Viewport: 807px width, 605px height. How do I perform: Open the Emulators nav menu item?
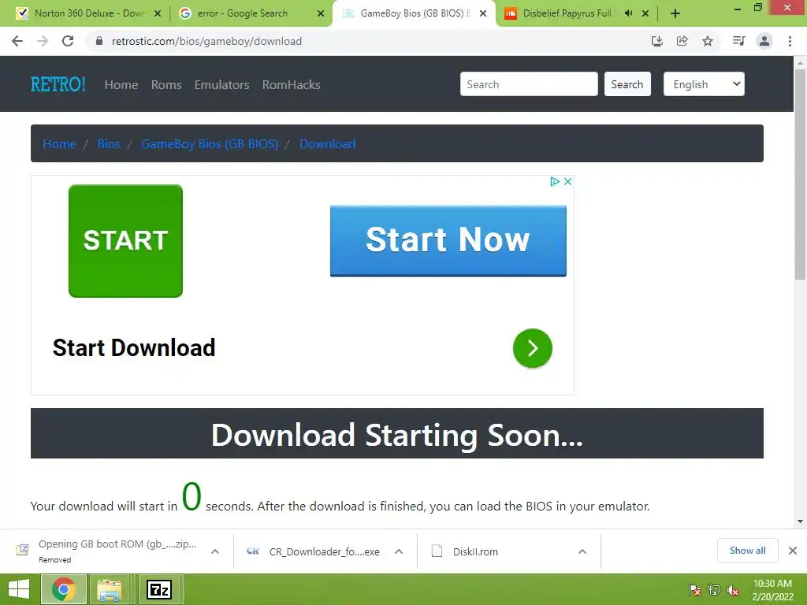[x=221, y=85]
